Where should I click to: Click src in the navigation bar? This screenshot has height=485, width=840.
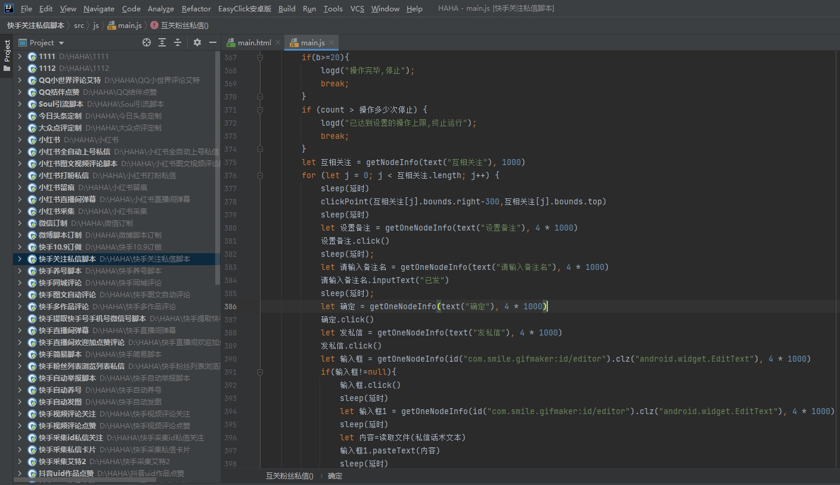click(x=79, y=25)
